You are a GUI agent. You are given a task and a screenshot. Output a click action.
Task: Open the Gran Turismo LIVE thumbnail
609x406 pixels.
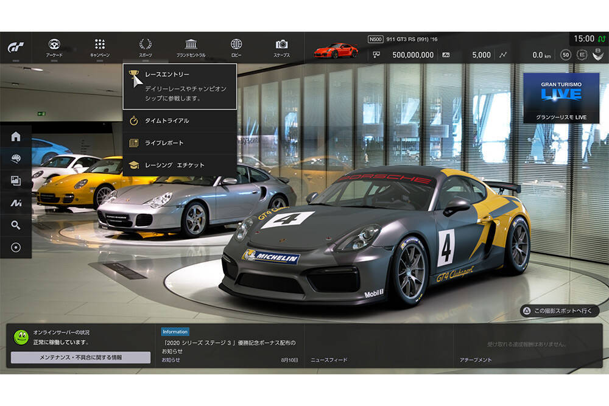click(561, 97)
